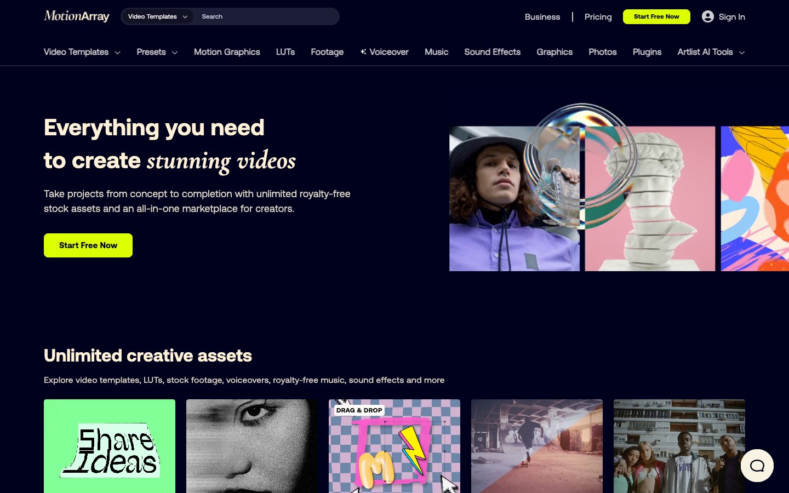Open the Pricing page link
The image size is (789, 493).
click(598, 17)
